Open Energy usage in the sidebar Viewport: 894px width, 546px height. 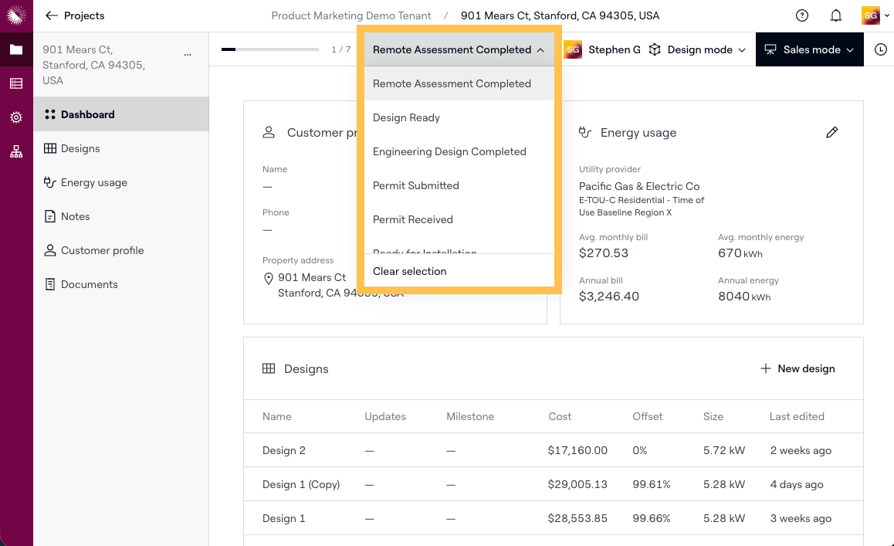pos(121,182)
